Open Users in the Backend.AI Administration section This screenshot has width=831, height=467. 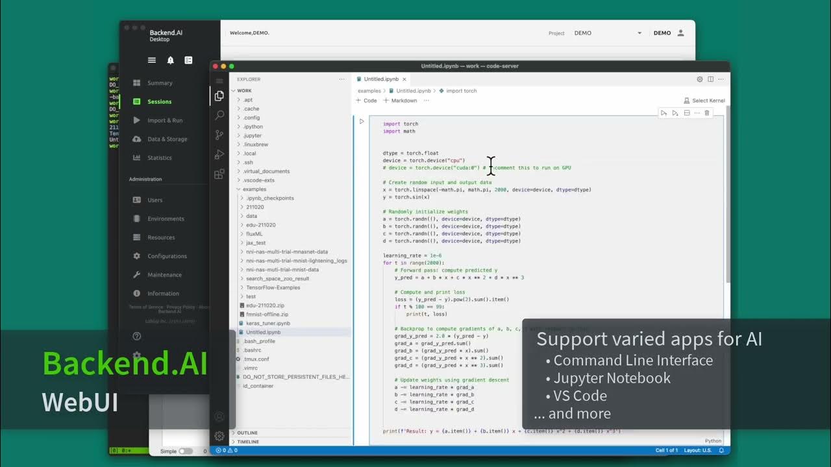[155, 200]
